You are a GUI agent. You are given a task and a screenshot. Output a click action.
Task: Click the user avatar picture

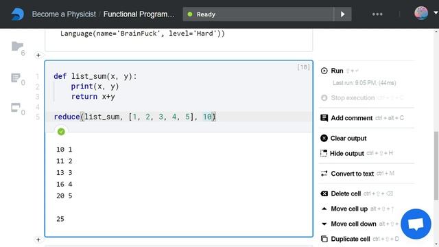click(x=421, y=13)
